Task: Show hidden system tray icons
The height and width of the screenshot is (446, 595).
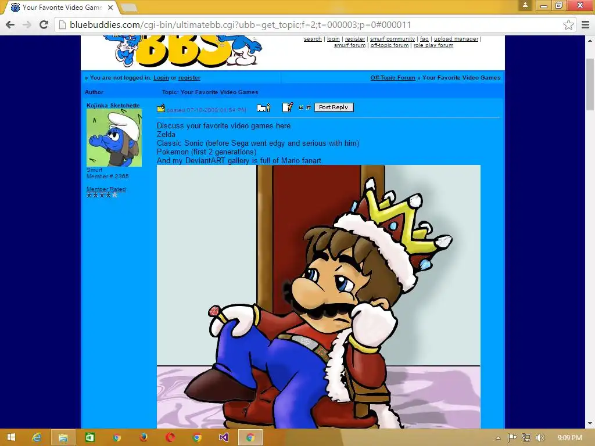Action: point(498,438)
